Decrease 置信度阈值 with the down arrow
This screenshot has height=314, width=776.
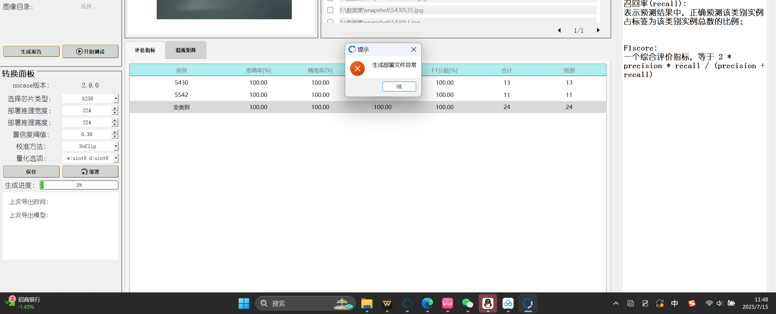[115, 136]
